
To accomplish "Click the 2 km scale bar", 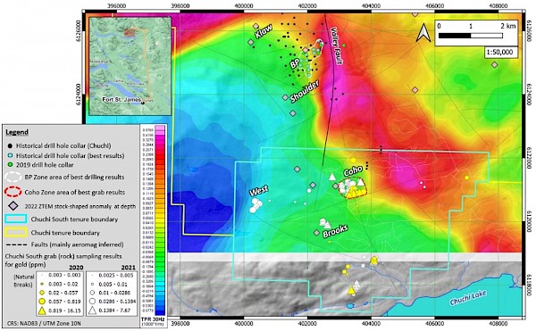I will [471, 36].
